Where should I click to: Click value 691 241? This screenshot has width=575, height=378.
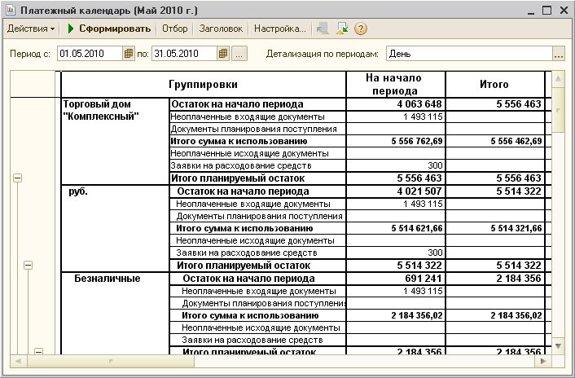pyautogui.click(x=424, y=279)
